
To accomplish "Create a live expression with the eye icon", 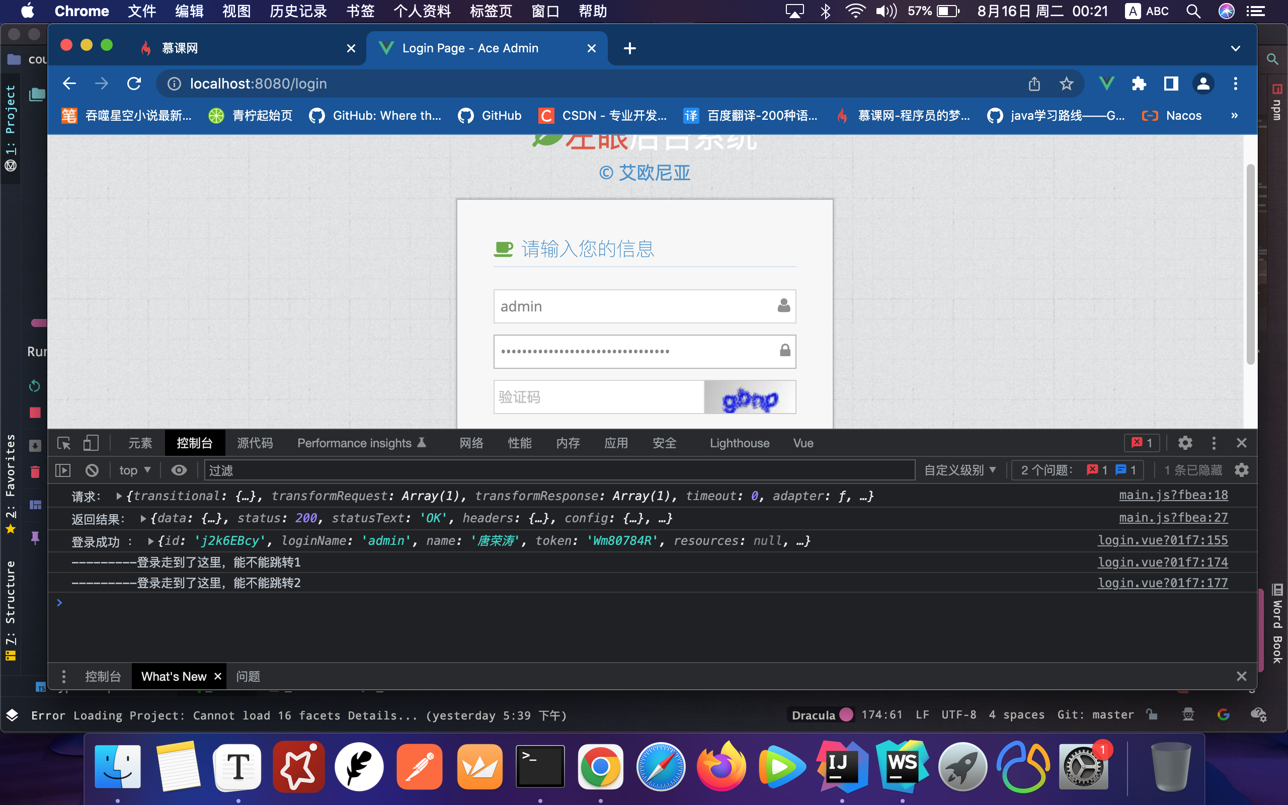I will [x=178, y=469].
